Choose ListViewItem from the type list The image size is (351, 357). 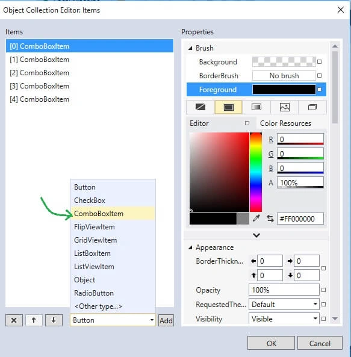(x=113, y=266)
